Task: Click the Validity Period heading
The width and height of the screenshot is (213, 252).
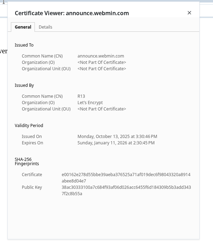Action: [29, 126]
